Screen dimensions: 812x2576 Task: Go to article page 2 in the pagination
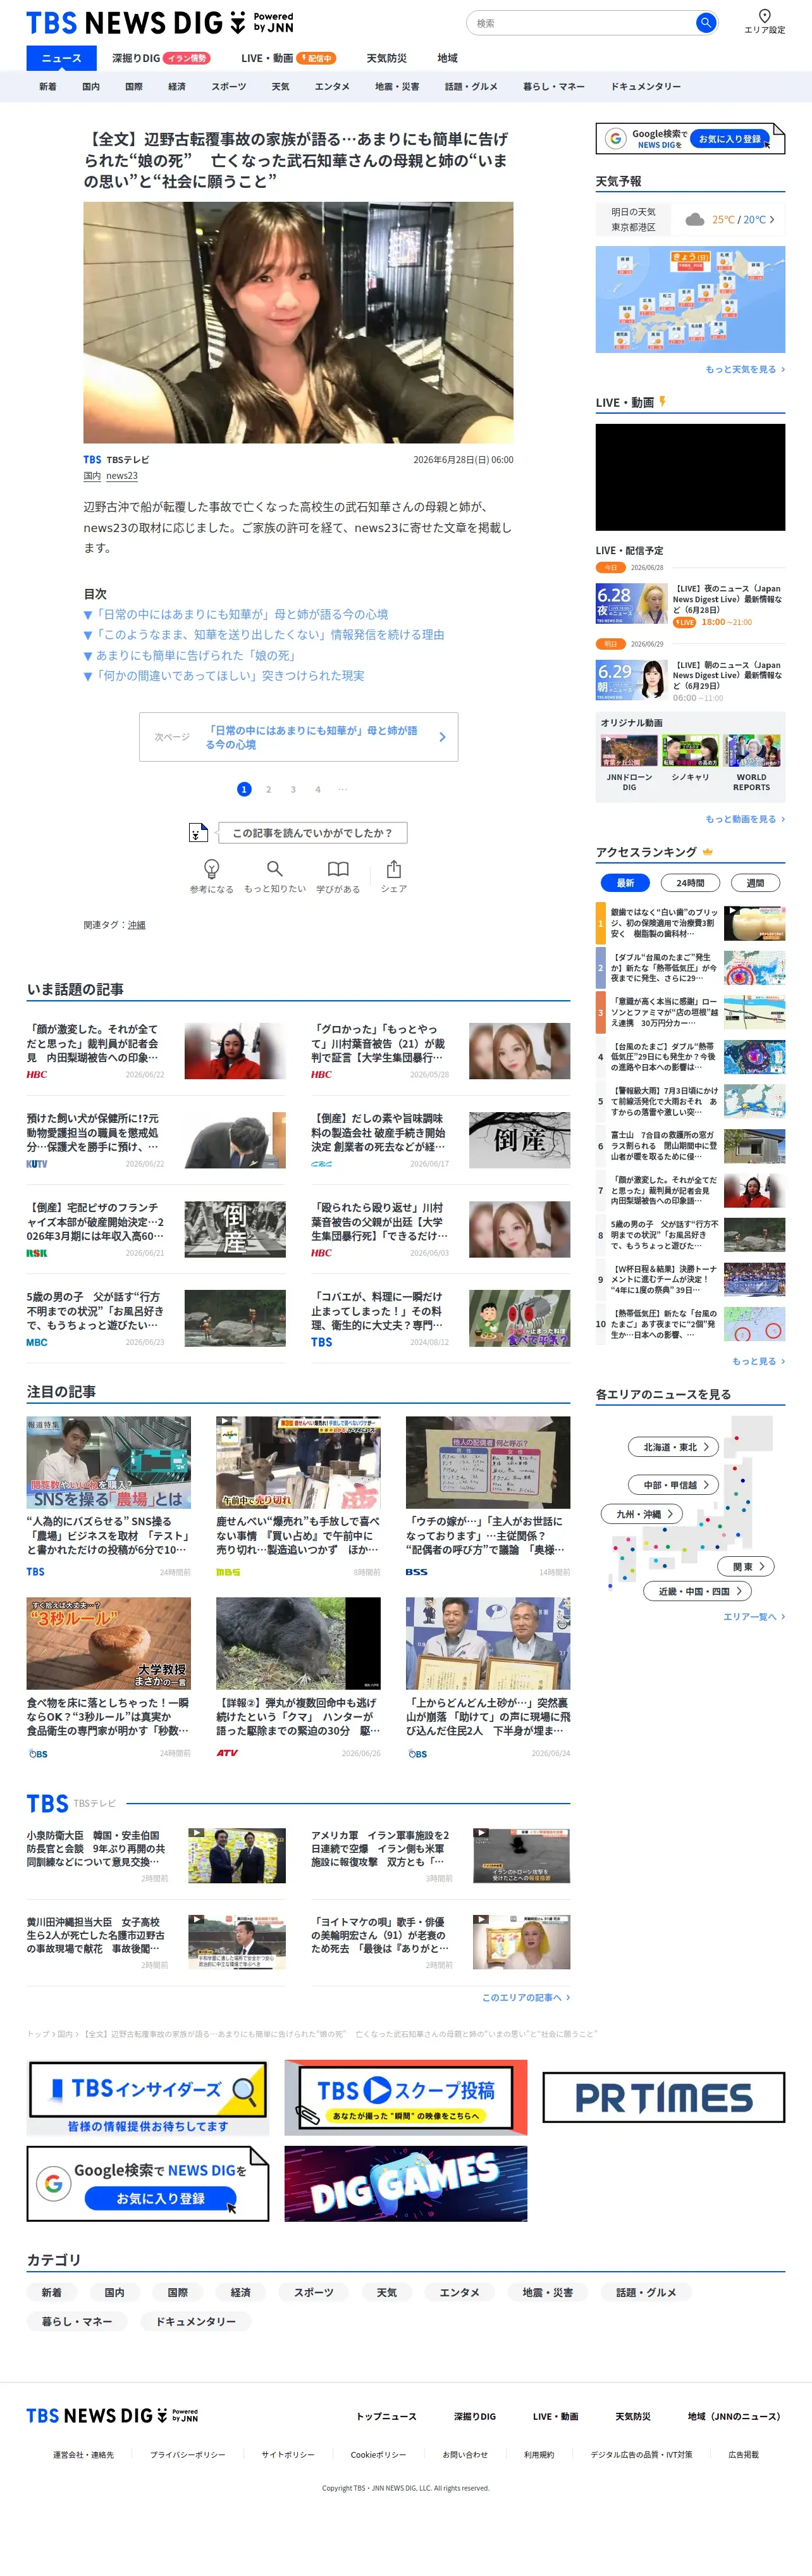[x=268, y=789]
